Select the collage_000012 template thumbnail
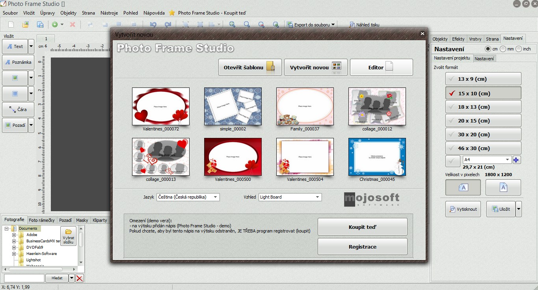Screen dimensions: 538x290 [377, 106]
